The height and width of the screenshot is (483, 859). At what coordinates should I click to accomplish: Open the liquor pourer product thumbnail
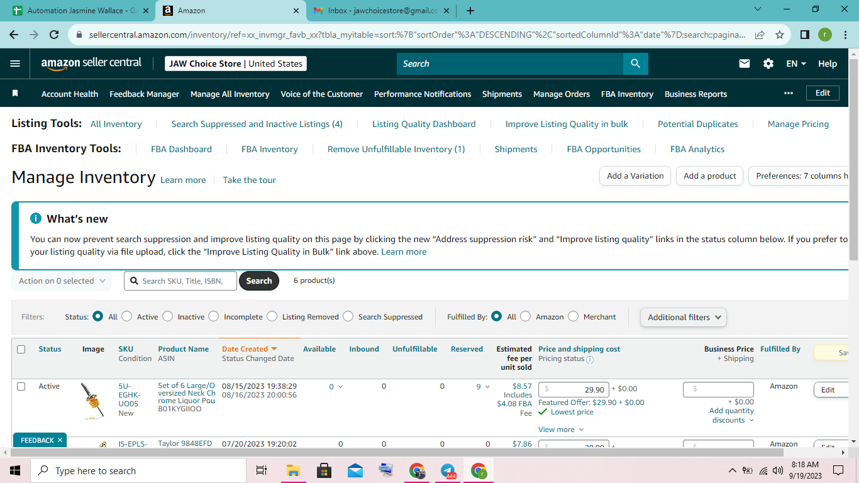click(x=93, y=401)
